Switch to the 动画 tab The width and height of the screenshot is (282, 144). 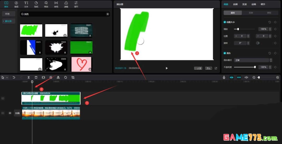pyautogui.click(x=254, y=4)
